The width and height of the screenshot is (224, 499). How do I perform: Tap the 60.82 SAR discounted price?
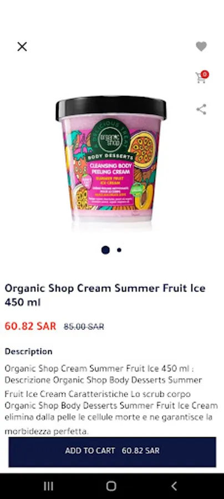click(30, 326)
